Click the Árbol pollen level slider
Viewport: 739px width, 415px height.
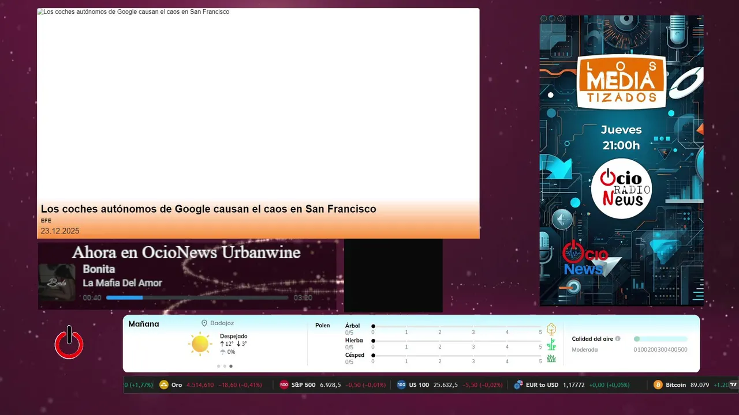coord(457,326)
